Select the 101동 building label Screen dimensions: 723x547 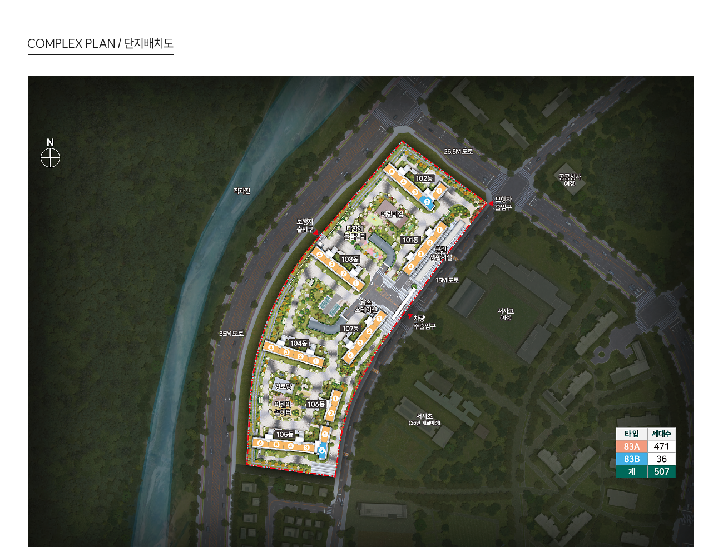410,240
